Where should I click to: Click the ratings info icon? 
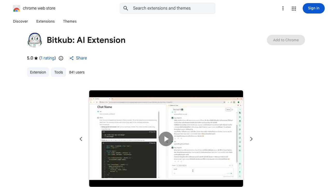61,58
